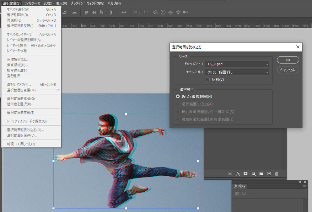Open the fx layer style menu
Screen dimensions: 312x212
238,174
